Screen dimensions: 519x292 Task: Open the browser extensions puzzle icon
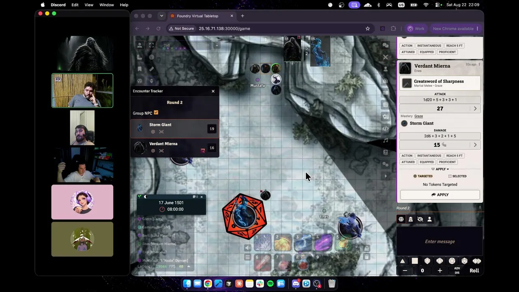[x=393, y=28]
